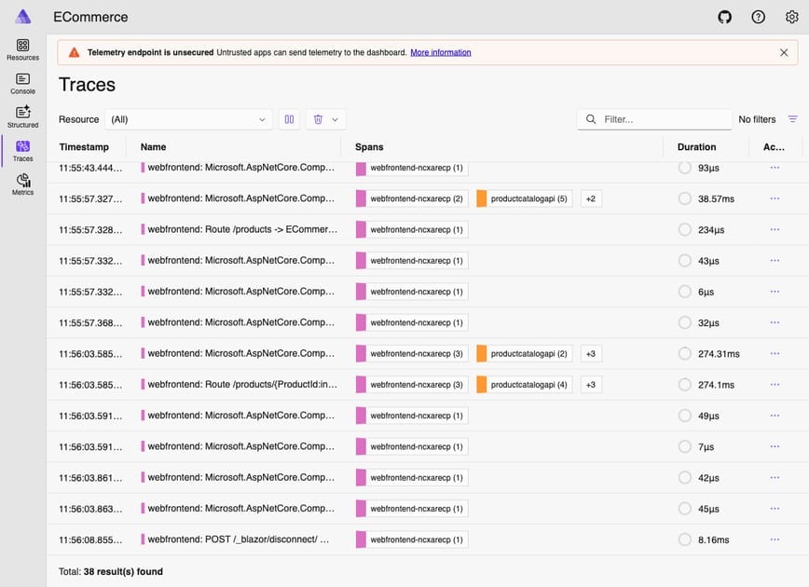Click timestamp 11:56:03.863…
The image size is (809, 587).
(90, 509)
